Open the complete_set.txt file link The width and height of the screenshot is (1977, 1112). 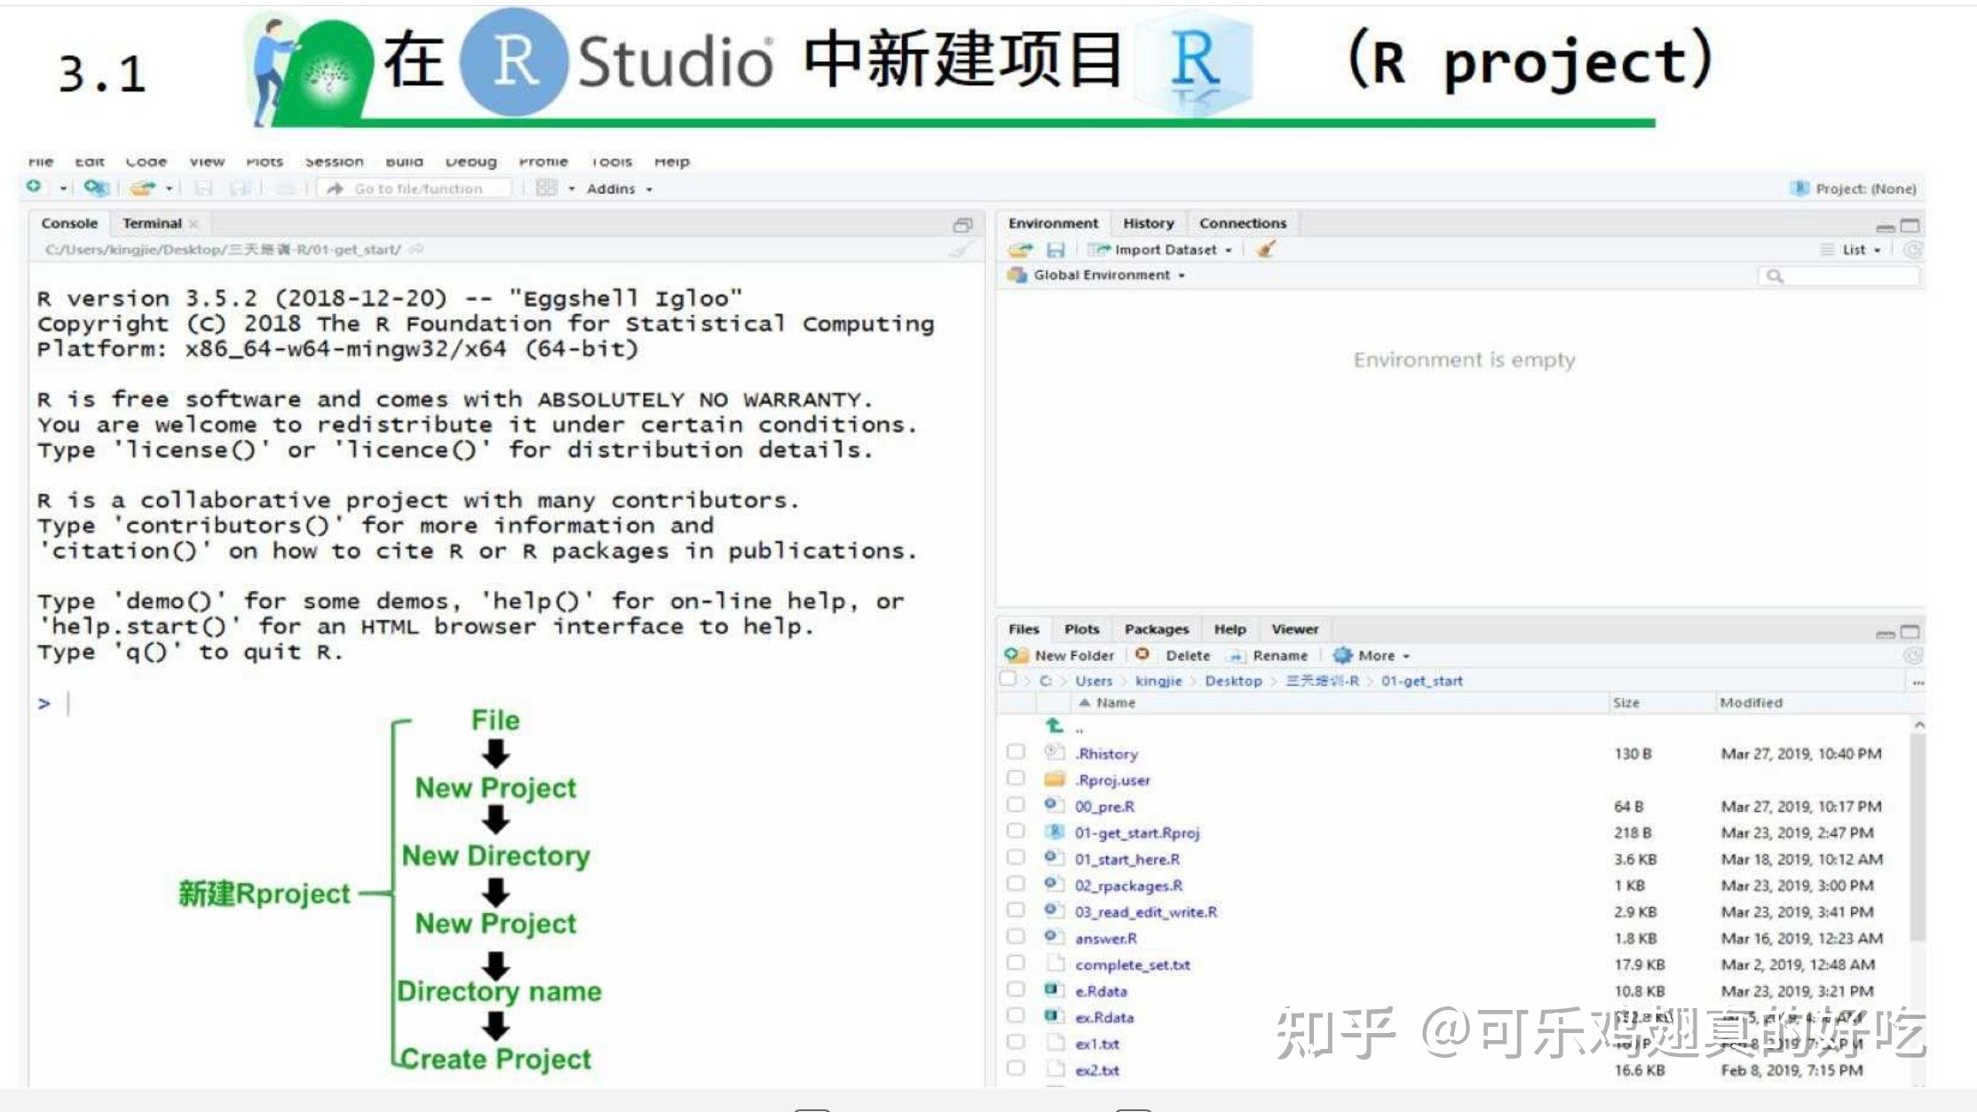click(x=1132, y=965)
